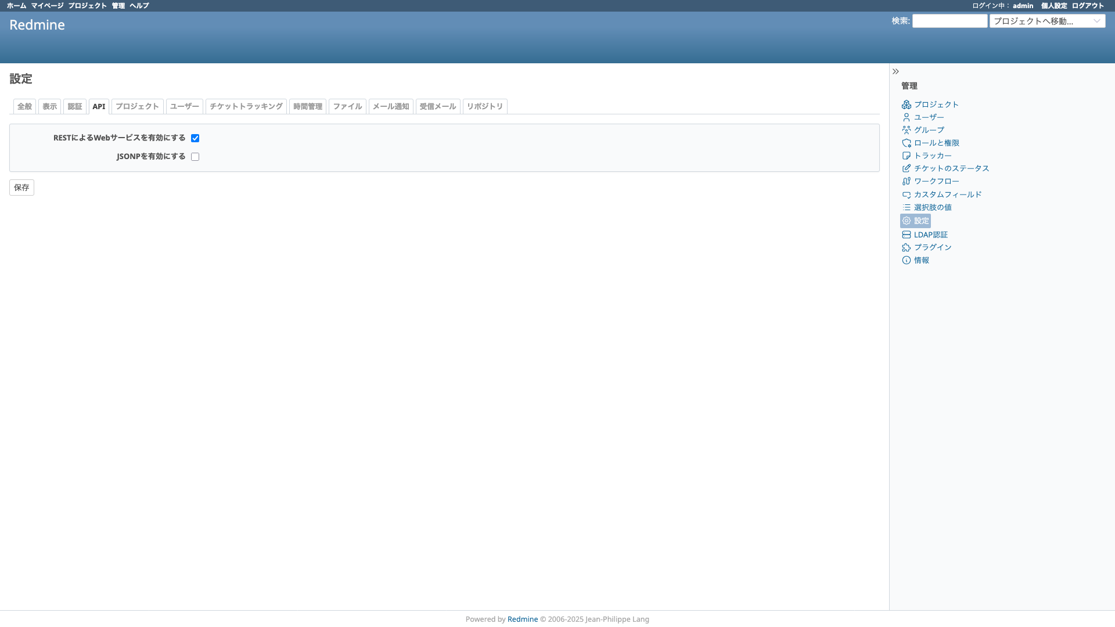Screen dimensions: 1115x627
Task: Enable the JSONP checkbox
Action: point(195,157)
